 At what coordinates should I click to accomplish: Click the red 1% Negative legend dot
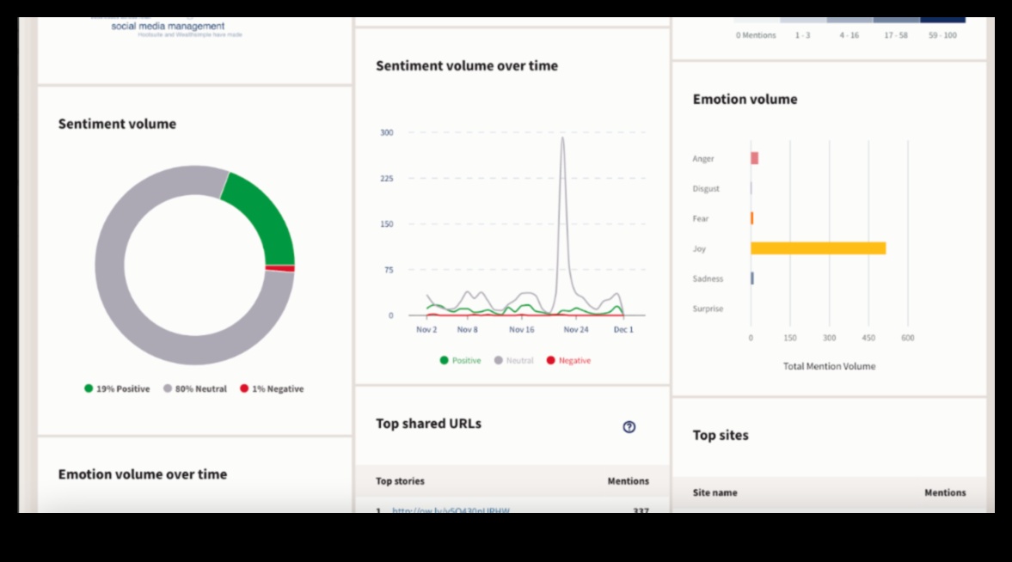[x=244, y=388]
